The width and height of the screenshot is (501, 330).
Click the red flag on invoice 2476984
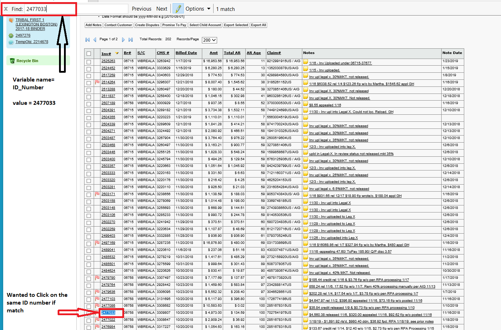(97, 327)
